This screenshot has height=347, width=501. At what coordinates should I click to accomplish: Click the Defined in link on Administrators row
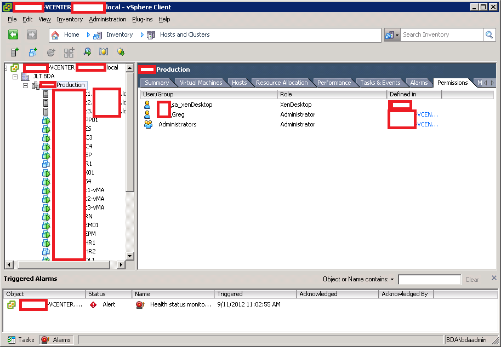(428, 124)
